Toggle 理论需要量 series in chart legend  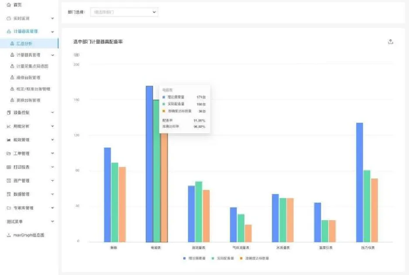[x=194, y=258]
